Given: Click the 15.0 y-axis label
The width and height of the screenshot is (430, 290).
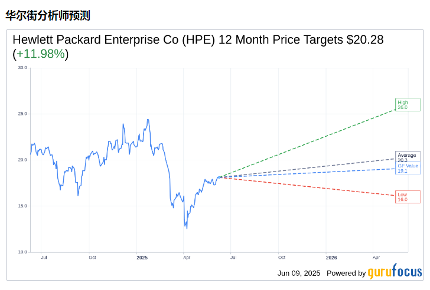Looking at the screenshot, I should click(x=22, y=206).
